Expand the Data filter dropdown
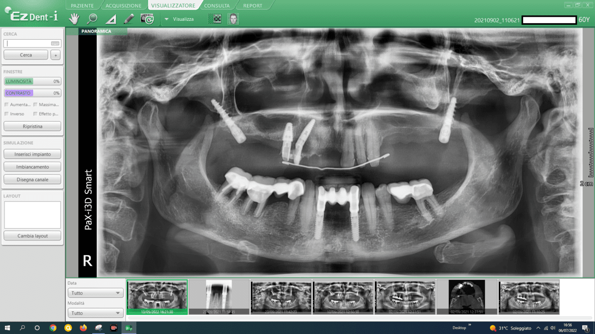The width and height of the screenshot is (595, 334). (95, 293)
